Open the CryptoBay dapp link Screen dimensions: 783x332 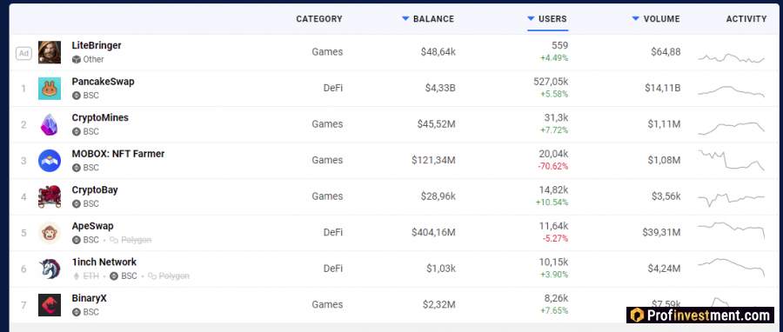tap(95, 190)
